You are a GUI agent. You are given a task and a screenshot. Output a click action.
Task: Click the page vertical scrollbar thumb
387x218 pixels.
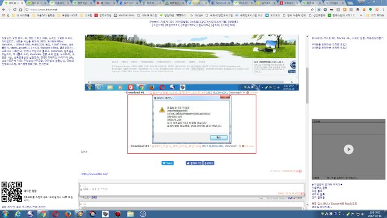pyautogui.click(x=307, y=85)
